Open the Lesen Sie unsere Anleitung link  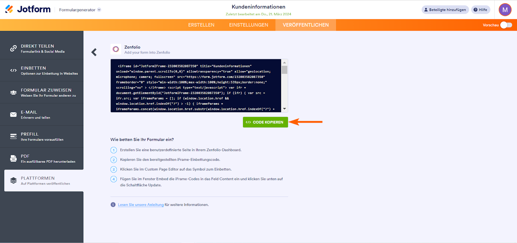point(141,205)
